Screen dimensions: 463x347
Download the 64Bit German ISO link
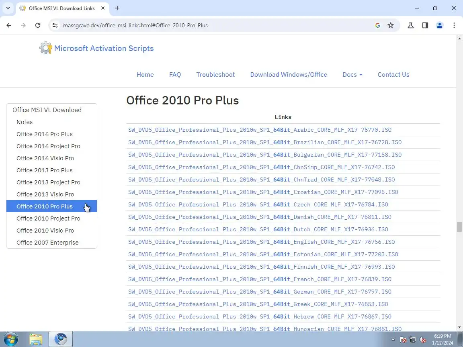260,292
